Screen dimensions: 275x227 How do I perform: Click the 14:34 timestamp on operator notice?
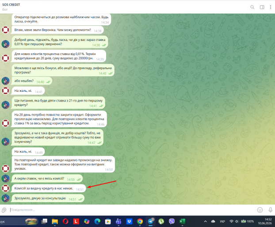(105, 23)
